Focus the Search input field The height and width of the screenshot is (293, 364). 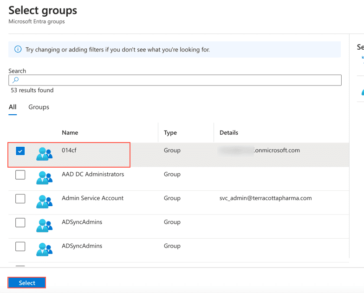pos(175,80)
